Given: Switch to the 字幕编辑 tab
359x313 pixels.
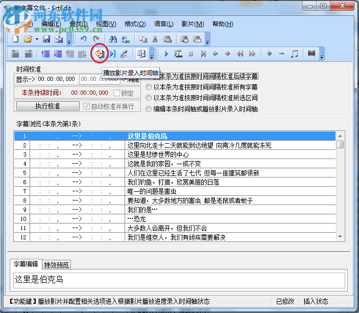Looking at the screenshot, I should [26, 264].
